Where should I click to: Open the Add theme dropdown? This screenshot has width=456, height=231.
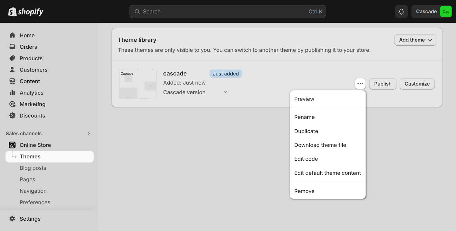click(415, 40)
